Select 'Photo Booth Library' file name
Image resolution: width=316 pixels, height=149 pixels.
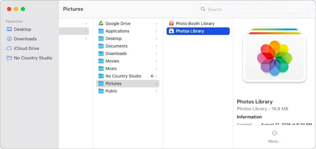coord(195,24)
